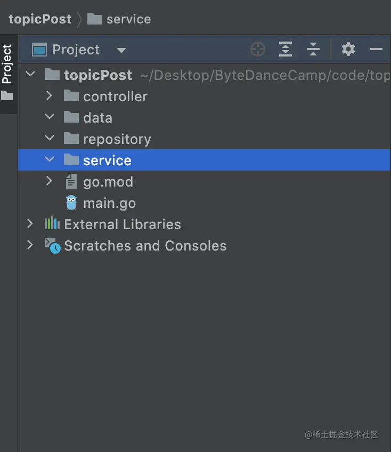Viewport: 391px width, 452px height.
Task: Click service in the breadcrumb bar
Action: 128,19
